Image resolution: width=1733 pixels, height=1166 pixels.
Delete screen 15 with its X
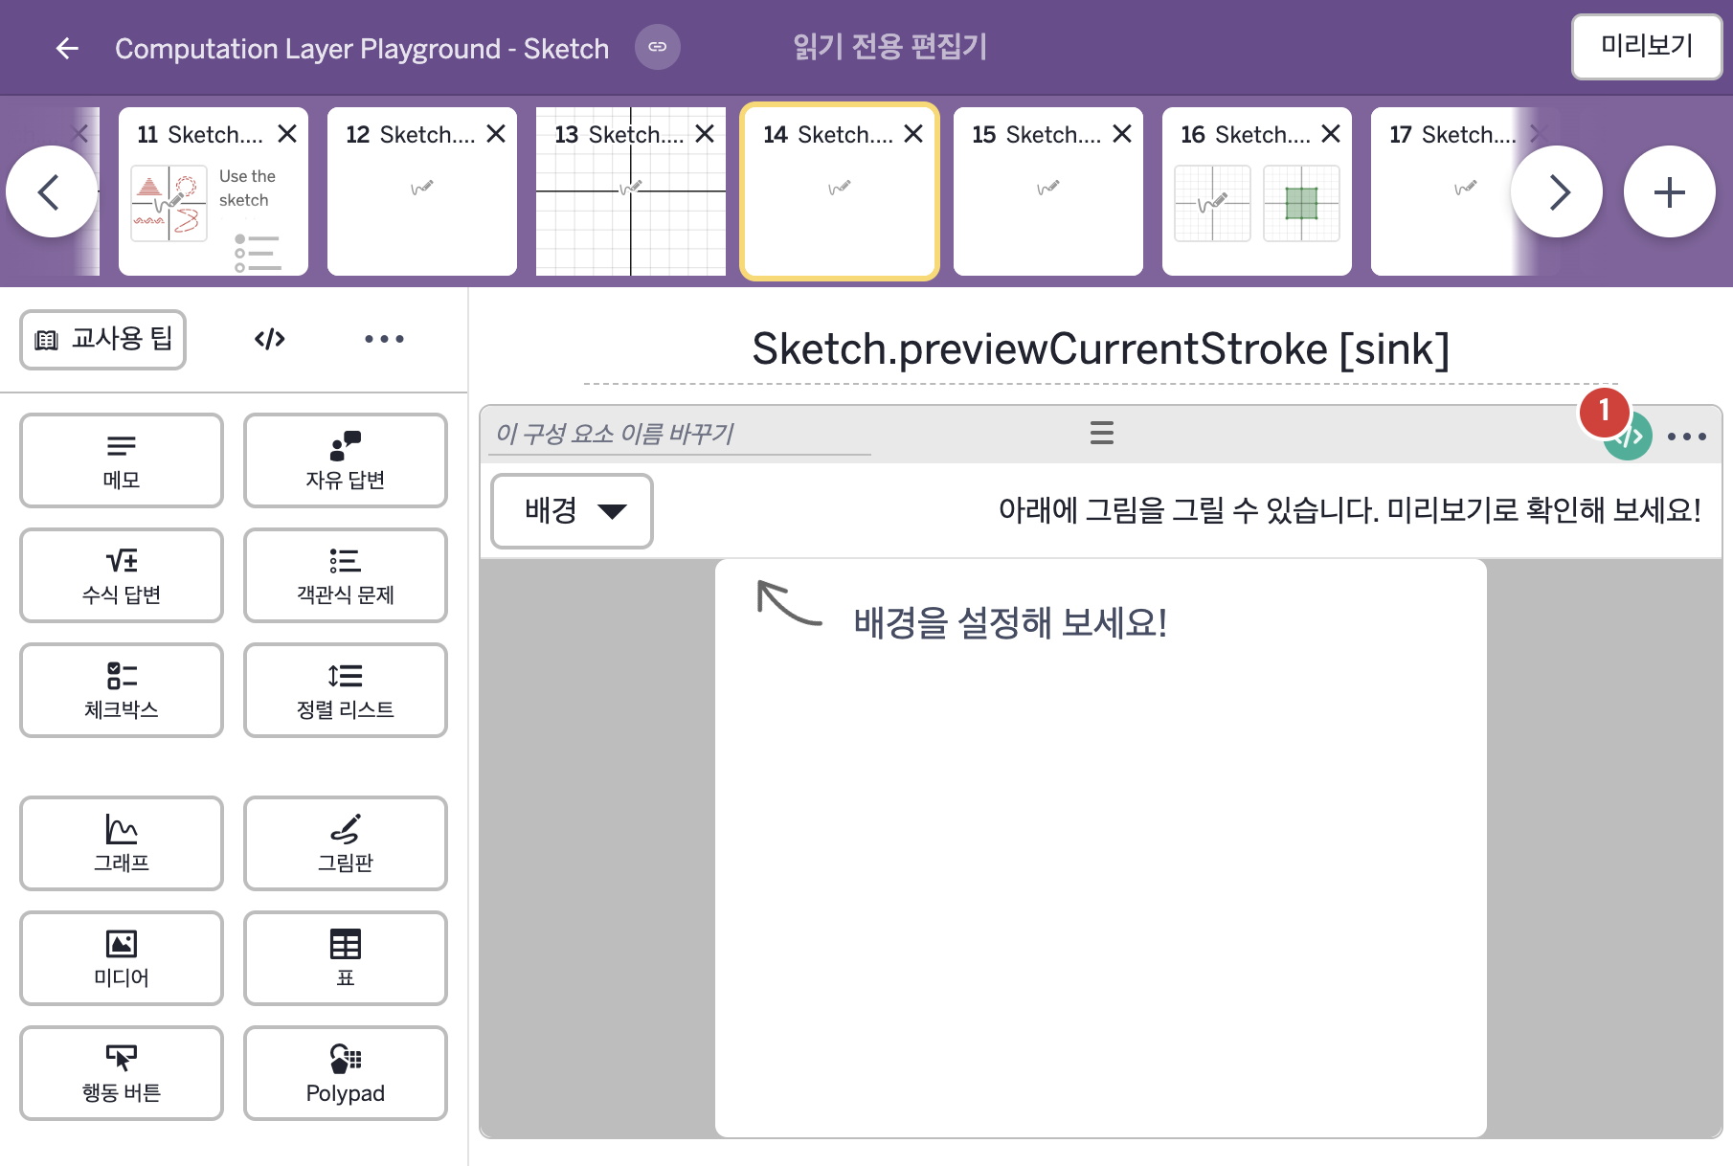pos(1122,134)
